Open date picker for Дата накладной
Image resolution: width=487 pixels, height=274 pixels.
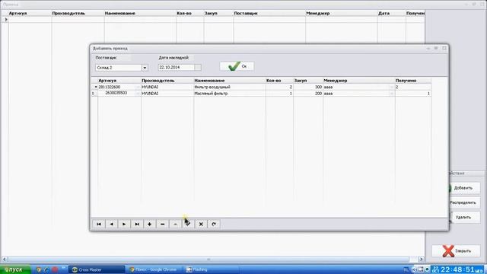click(198, 68)
